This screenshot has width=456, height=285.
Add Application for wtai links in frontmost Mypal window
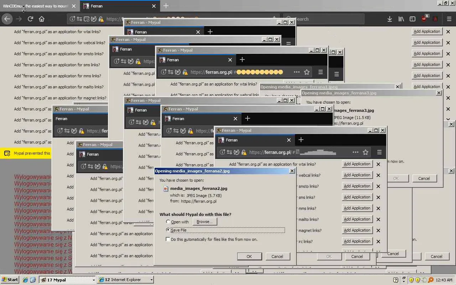pyautogui.click(x=357, y=164)
